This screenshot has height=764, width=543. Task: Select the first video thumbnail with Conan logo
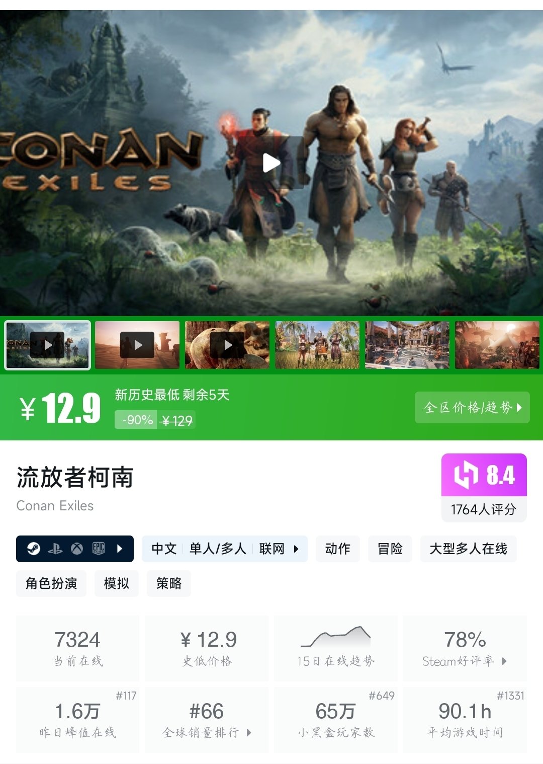pyautogui.click(x=48, y=345)
